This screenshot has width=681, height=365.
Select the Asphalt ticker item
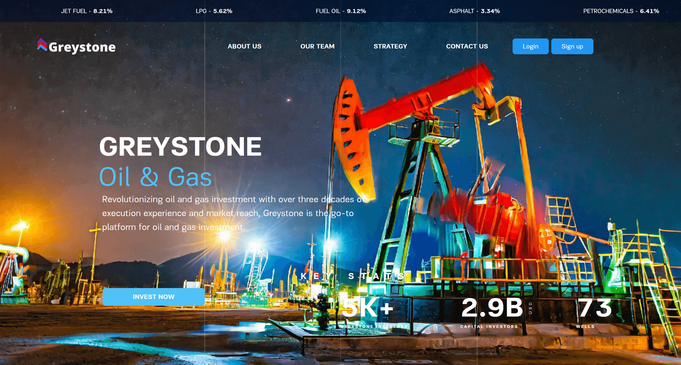click(474, 11)
